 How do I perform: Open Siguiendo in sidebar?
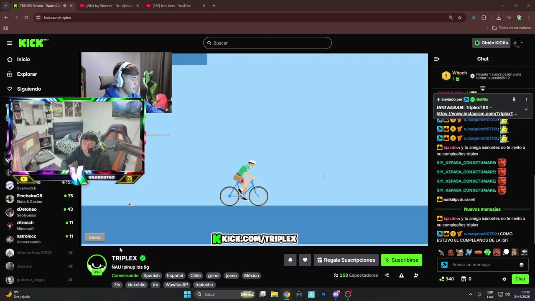pyautogui.click(x=29, y=89)
